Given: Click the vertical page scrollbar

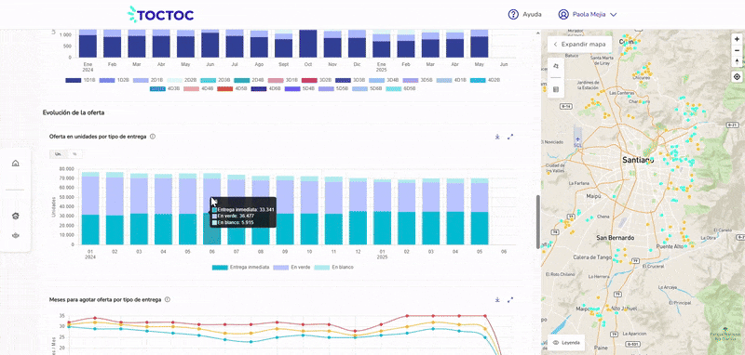Looking at the screenshot, I should (538, 221).
